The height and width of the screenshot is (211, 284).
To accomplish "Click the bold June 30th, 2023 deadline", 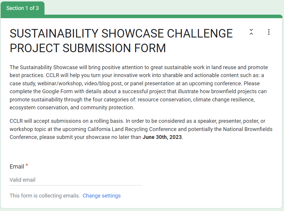I will point(162,137).
